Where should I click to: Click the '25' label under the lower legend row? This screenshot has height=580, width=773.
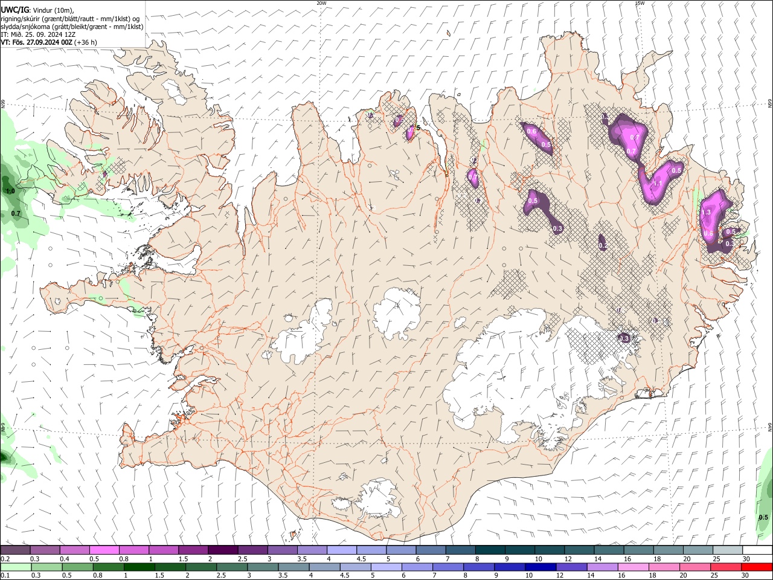(x=716, y=576)
